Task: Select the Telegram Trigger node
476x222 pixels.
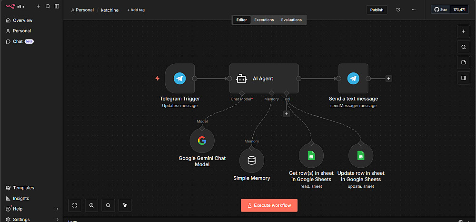Action: (x=180, y=78)
